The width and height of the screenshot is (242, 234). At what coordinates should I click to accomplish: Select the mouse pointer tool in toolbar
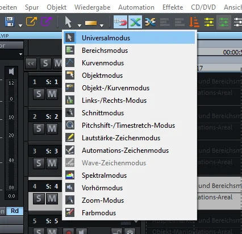[68, 22]
